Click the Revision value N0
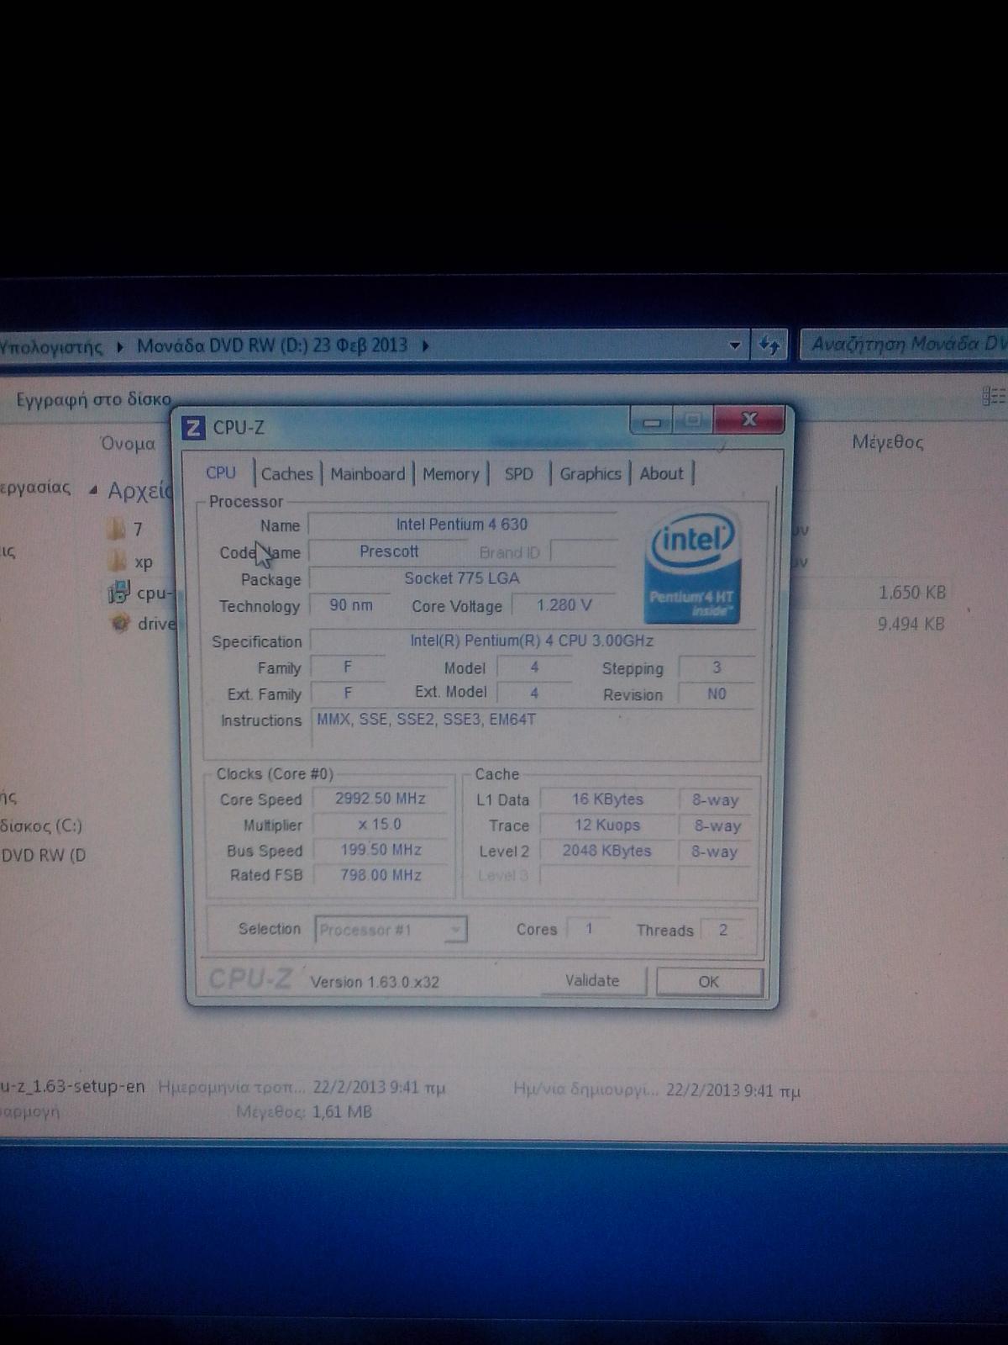The height and width of the screenshot is (1345, 1008). click(717, 694)
